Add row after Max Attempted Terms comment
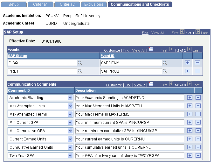This screenshot has height=164, width=214. pos(190,114)
